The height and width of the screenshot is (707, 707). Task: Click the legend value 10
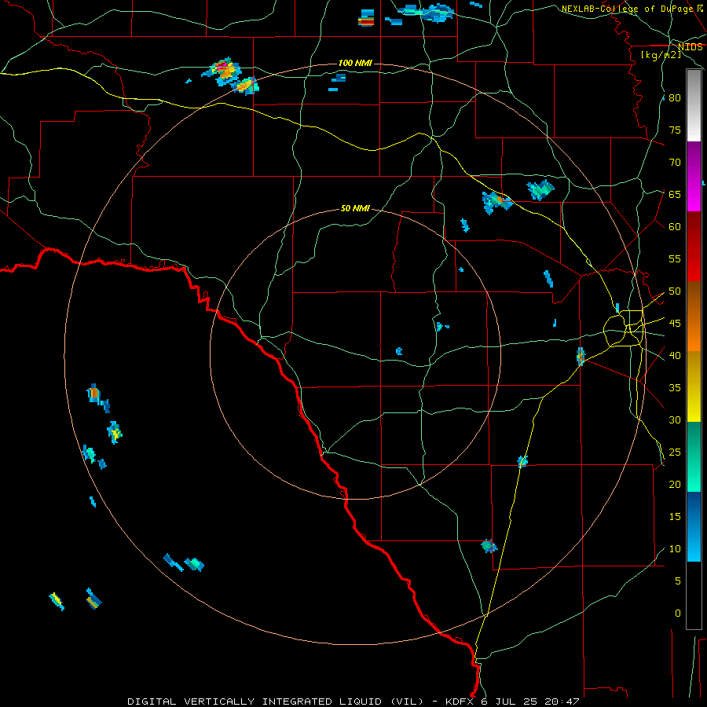[x=675, y=549]
